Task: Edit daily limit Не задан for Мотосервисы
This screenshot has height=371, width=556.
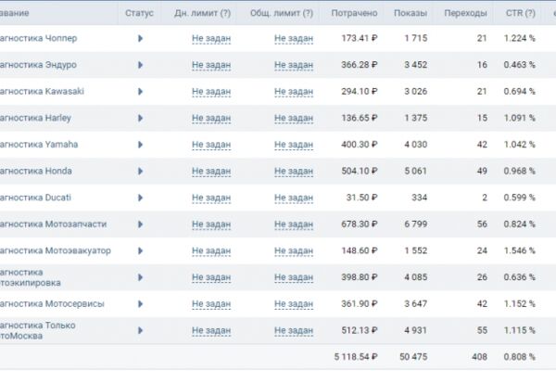Action: click(211, 304)
